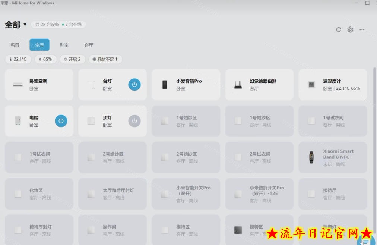The width and height of the screenshot is (377, 245).
Task: Click the Xiaomi Smart Band 8 NFC icon
Action: click(311, 157)
